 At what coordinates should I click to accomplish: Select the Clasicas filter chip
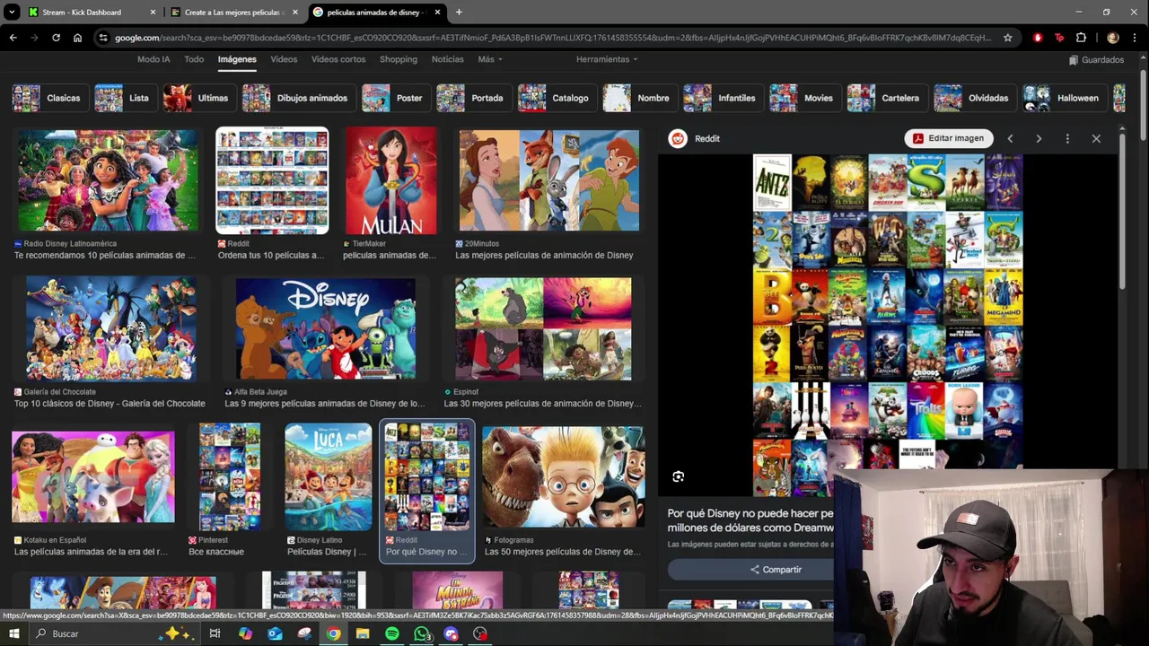[x=49, y=98]
